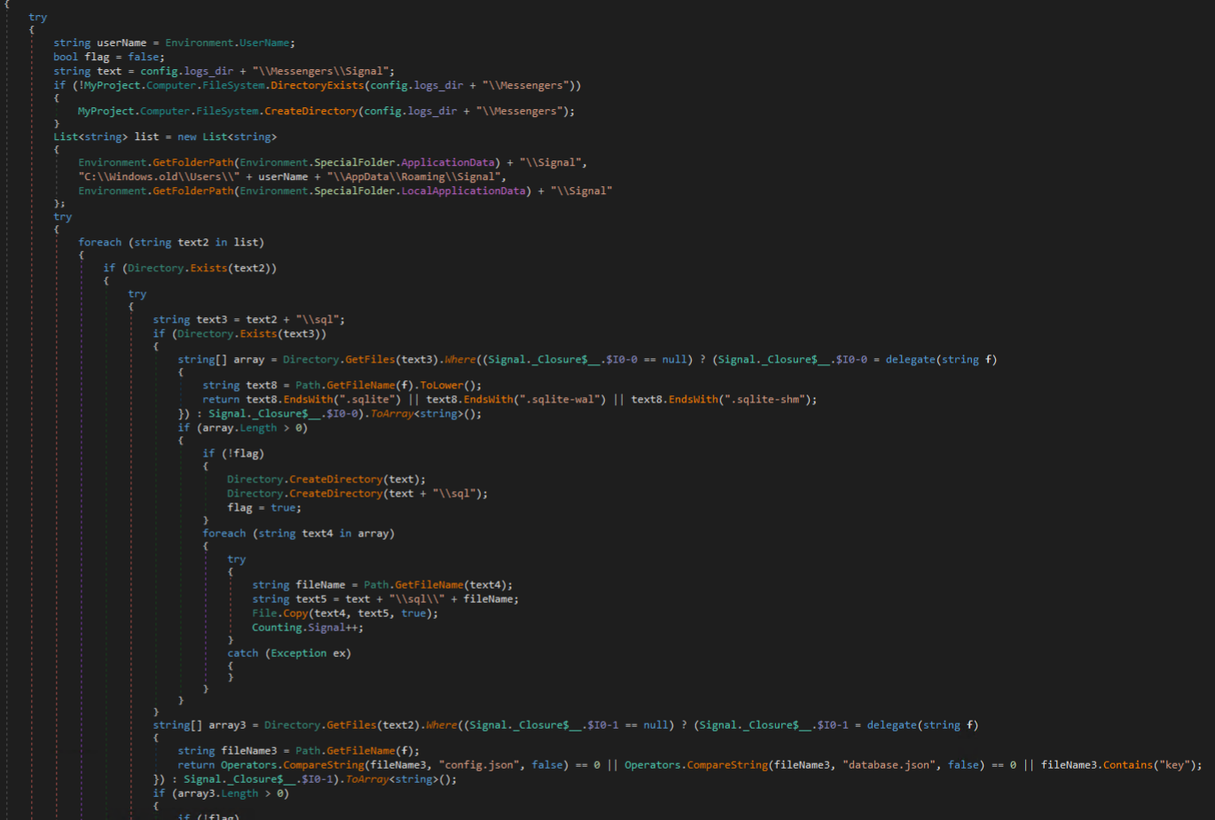Click the "C:\\Windows.old\\Users\\" string
The width and height of the screenshot is (1215, 820).
159,176
